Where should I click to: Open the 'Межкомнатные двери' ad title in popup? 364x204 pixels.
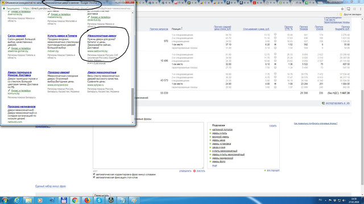(102, 36)
